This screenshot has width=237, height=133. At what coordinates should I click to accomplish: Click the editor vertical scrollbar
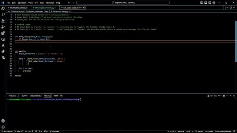point(236,41)
